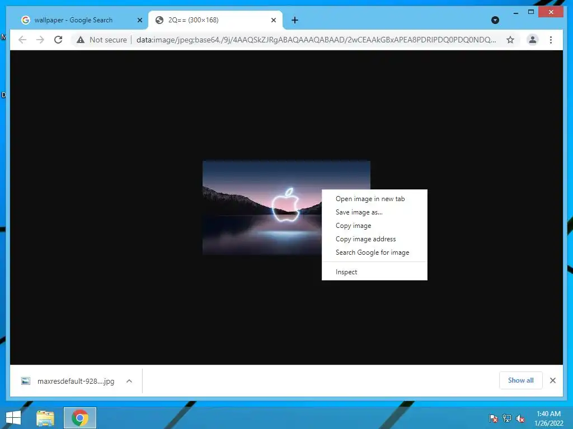Close the wallpaper - Google Search tab

pyautogui.click(x=139, y=20)
